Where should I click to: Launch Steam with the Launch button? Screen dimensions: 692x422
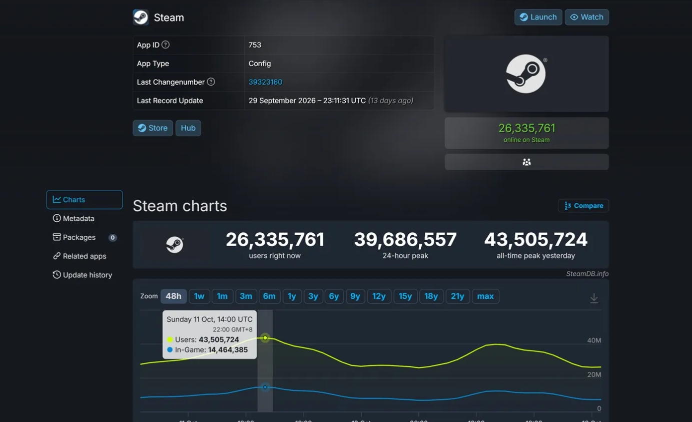(538, 17)
